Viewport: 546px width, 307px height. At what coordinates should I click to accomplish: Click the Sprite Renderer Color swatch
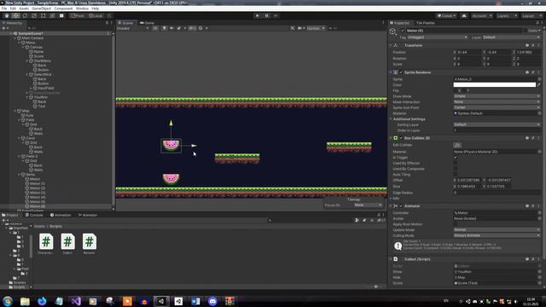(x=495, y=85)
